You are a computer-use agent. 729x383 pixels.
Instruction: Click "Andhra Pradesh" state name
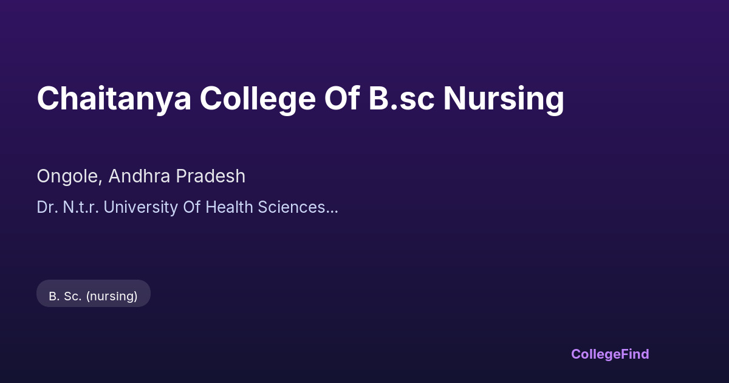178,176
